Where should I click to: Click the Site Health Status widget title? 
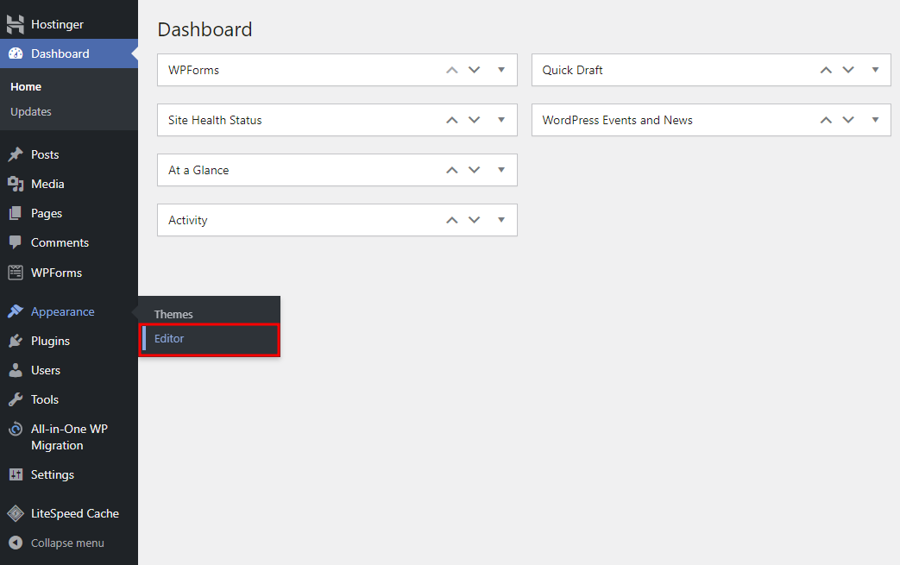pos(215,120)
